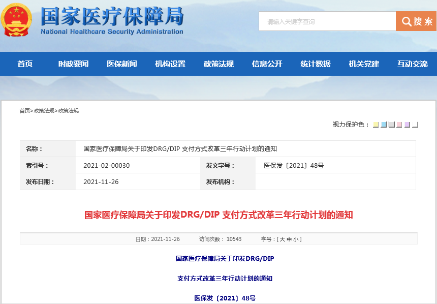The width and height of the screenshot is (437, 304).
Task: Click publish date 2021-11-26 in table
Action: [x=101, y=182]
